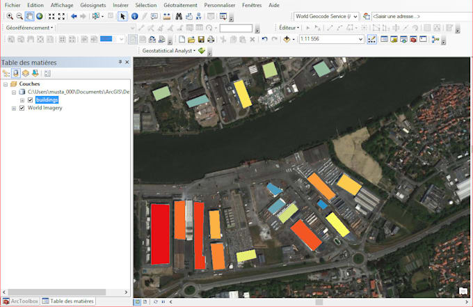473x307 pixels.
Task: Open the Find binoculars tool
Action: (179, 16)
